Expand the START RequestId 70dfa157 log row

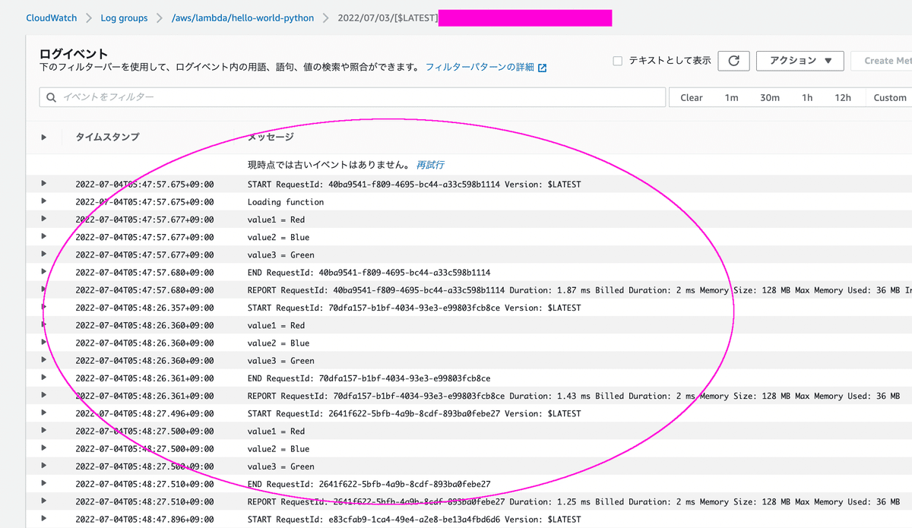point(44,307)
